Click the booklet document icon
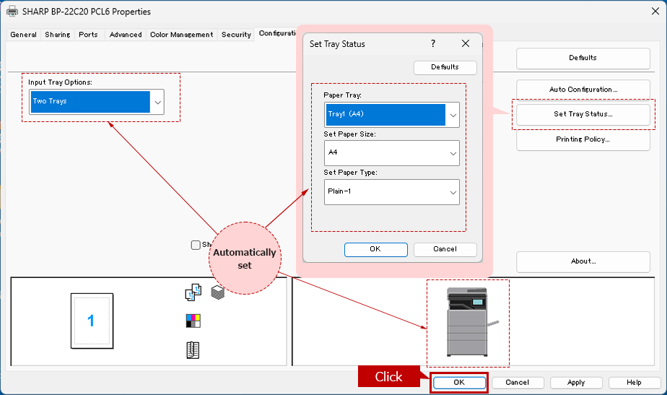The width and height of the screenshot is (667, 395). [x=193, y=350]
